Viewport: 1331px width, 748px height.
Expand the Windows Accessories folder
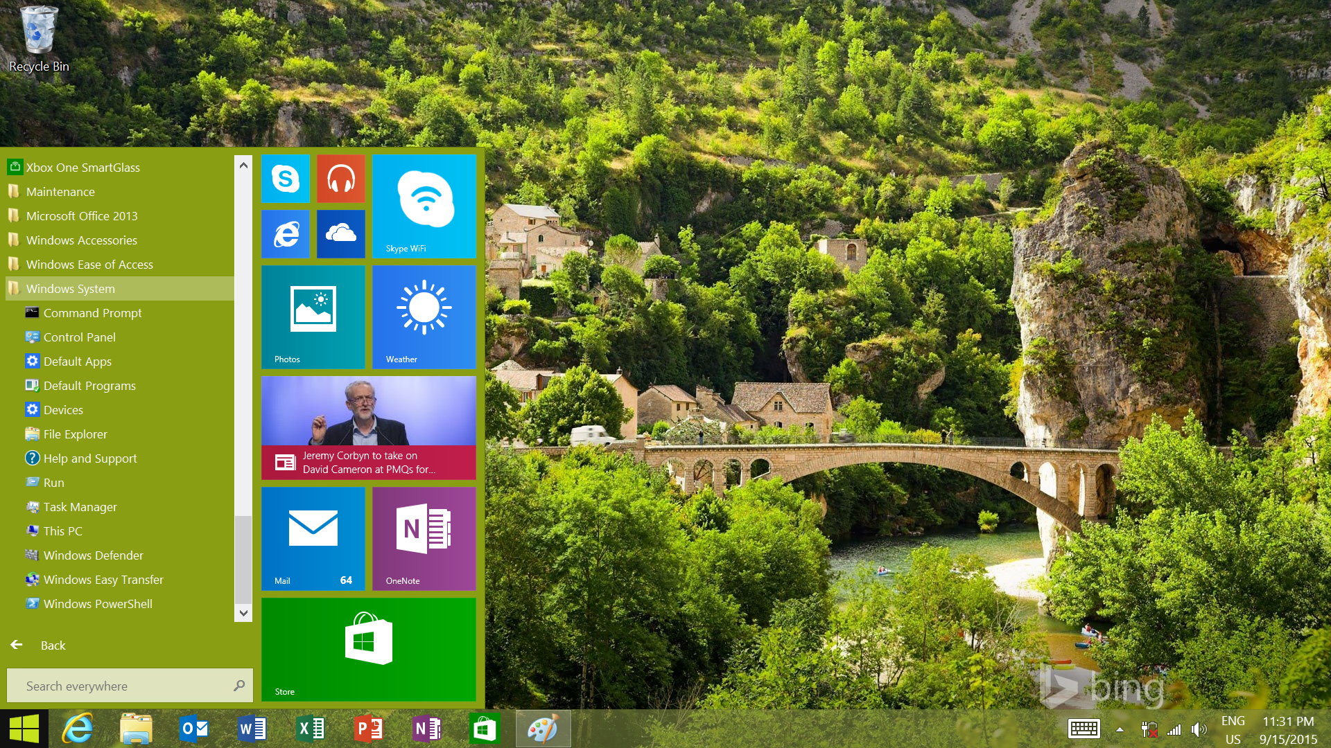pyautogui.click(x=81, y=240)
